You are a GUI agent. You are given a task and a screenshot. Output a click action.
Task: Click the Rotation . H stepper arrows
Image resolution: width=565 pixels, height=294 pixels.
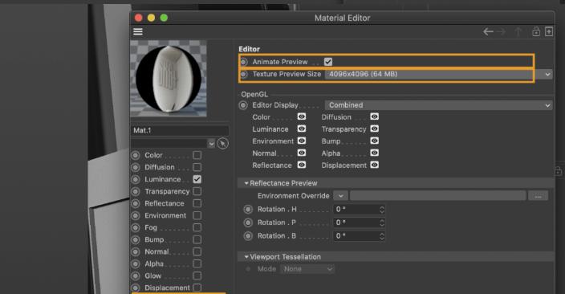(x=381, y=210)
